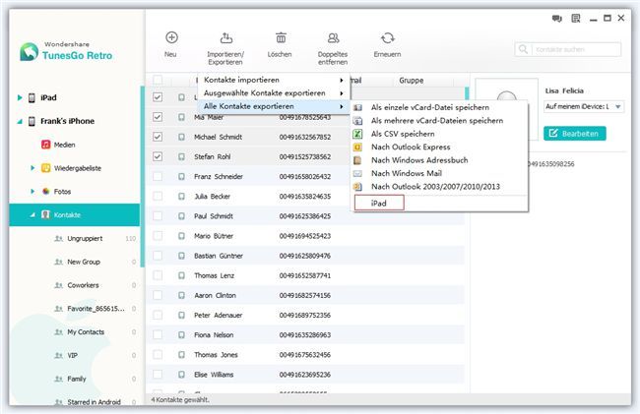
Task: Click the sidebar vertical scrollbar
Action: [x=143, y=176]
